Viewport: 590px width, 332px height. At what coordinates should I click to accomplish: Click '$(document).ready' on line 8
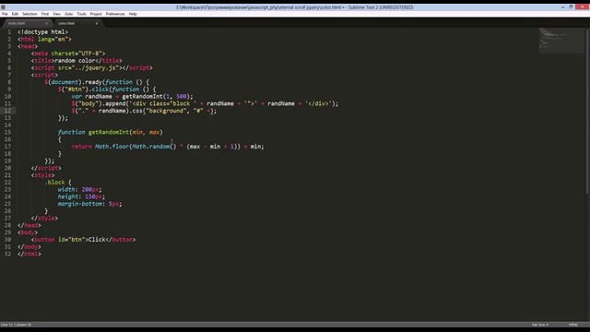(x=73, y=82)
